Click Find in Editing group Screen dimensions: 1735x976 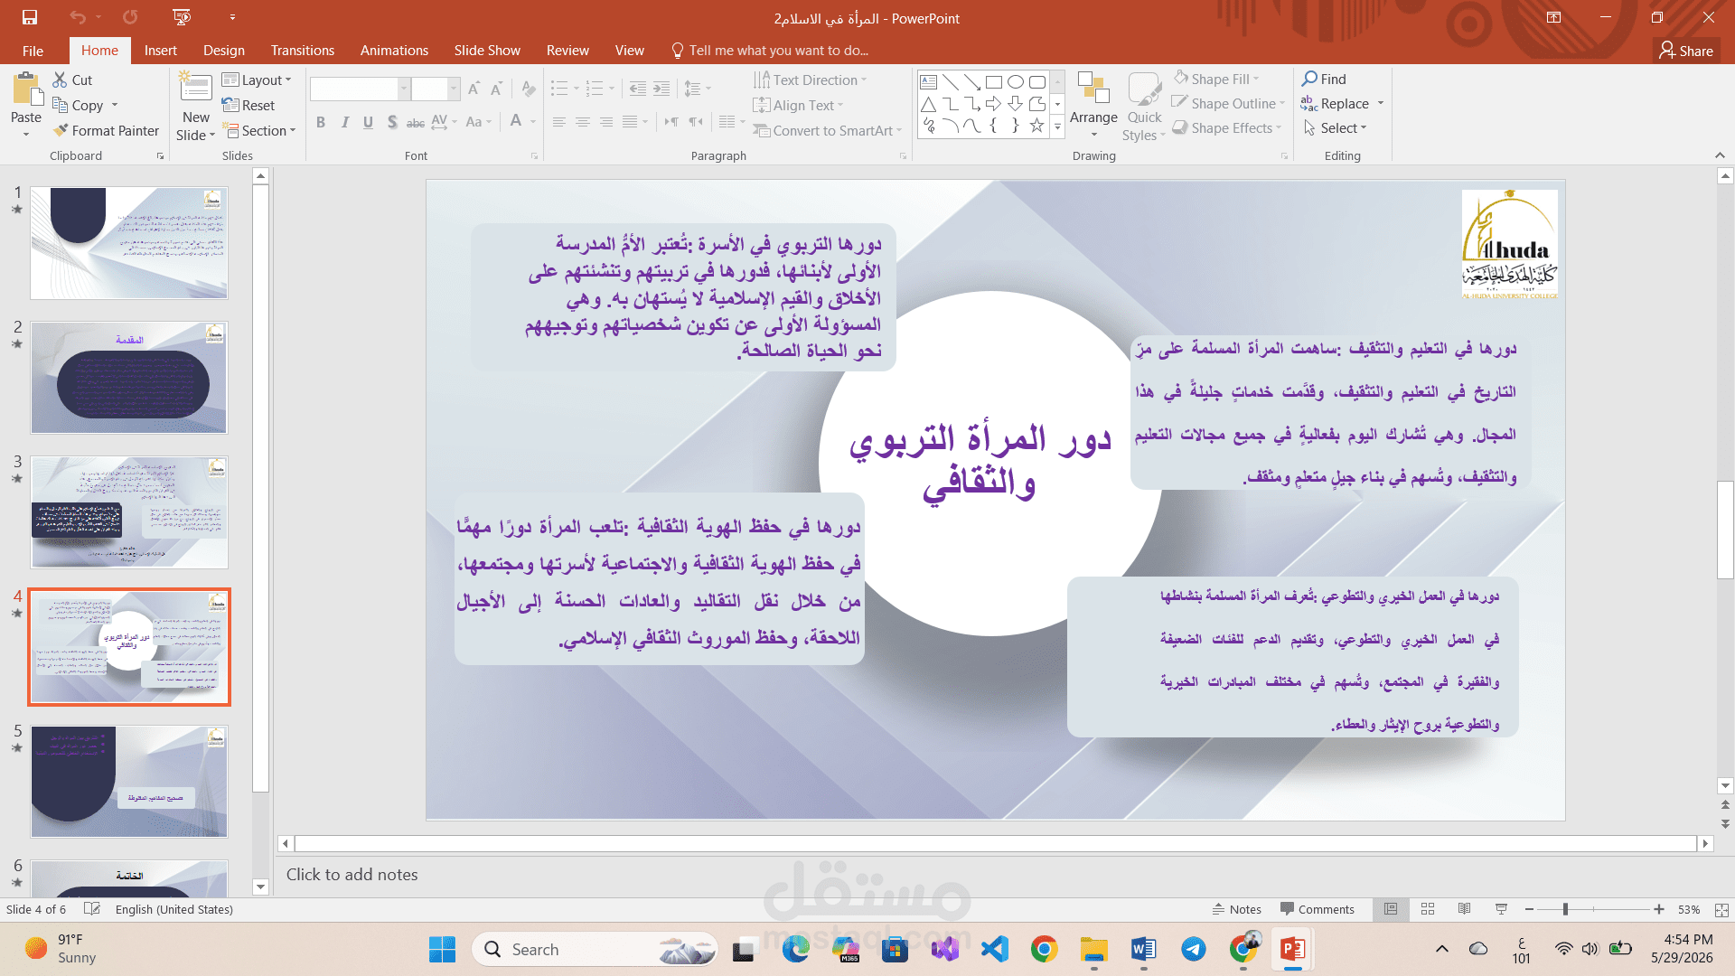tap(1324, 79)
